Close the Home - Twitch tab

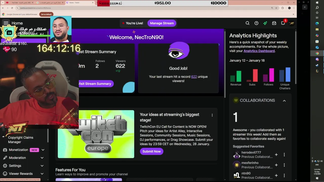coord(93,3)
